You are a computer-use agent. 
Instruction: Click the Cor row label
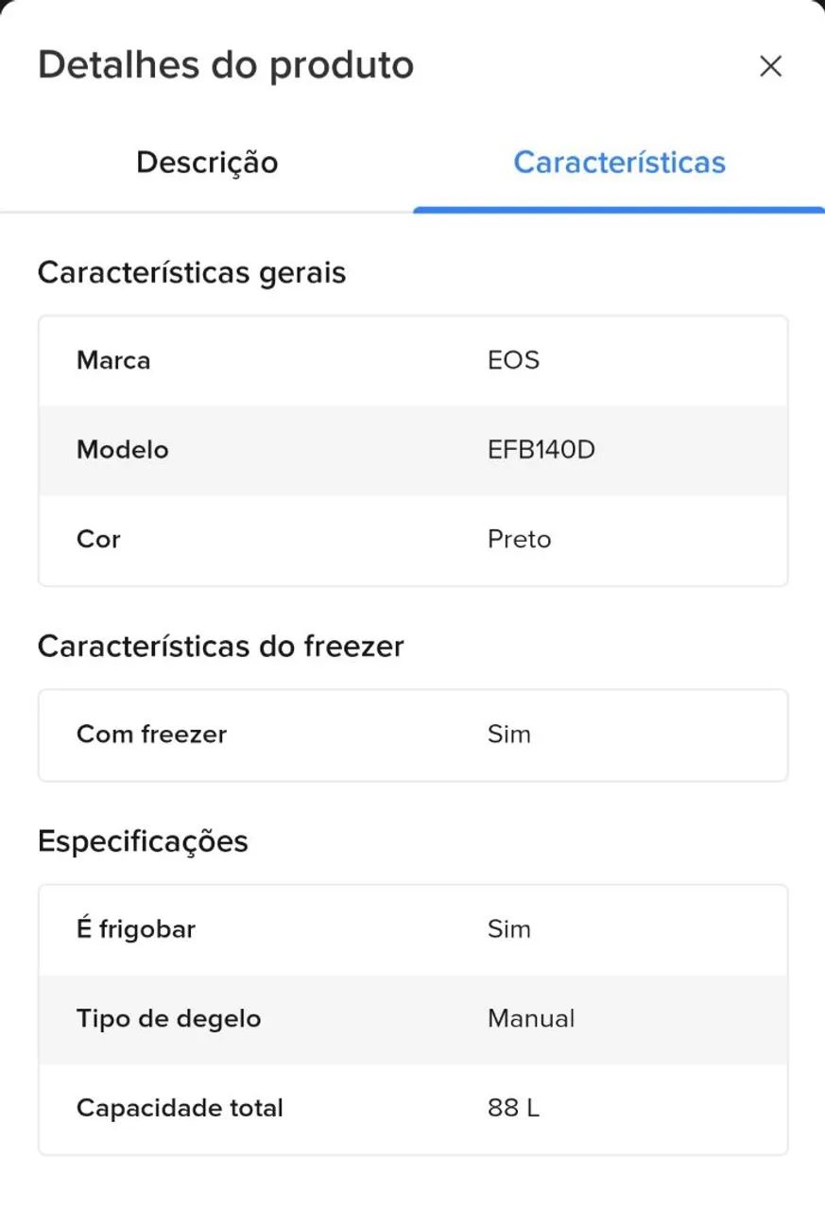[98, 539]
